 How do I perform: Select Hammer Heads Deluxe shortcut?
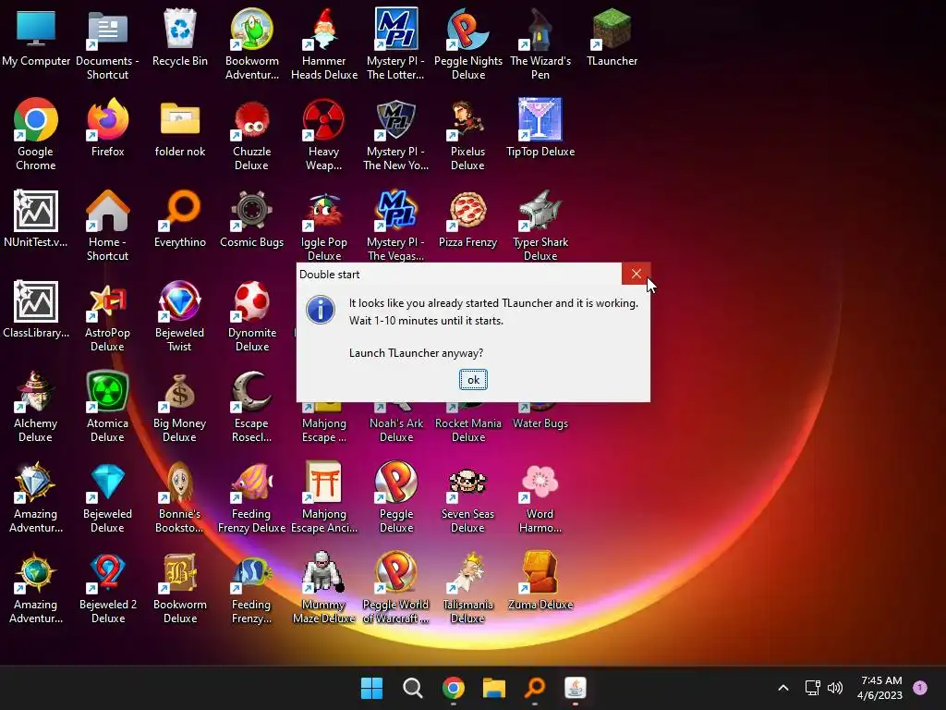(324, 44)
